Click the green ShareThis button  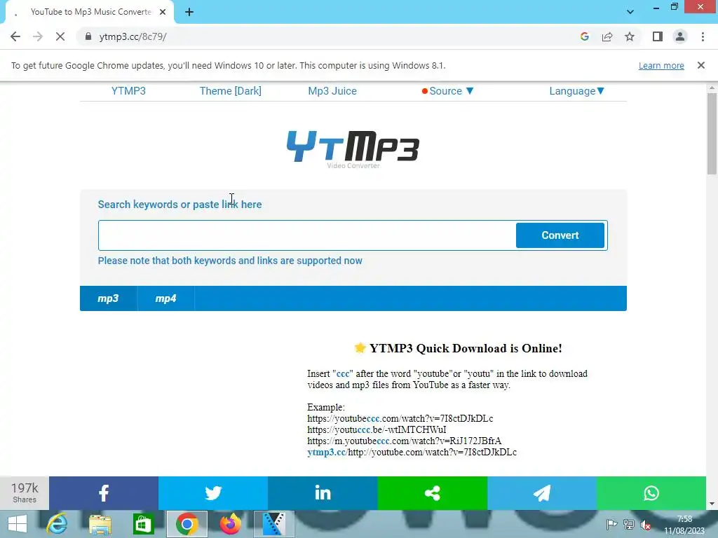coord(432,493)
